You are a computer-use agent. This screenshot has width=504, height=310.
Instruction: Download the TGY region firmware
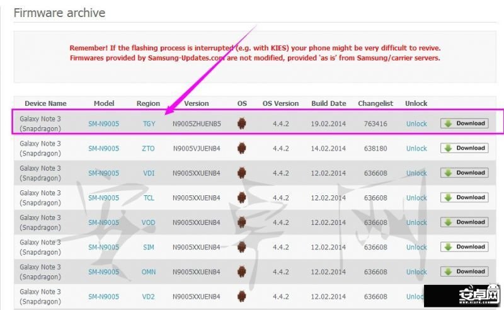464,123
